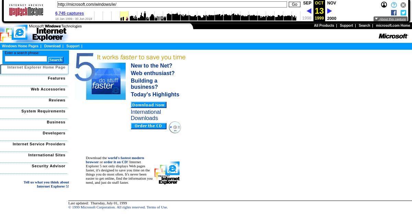The height and width of the screenshot is (216, 412).
Task: Jump to year 1998 captures
Action: pyautogui.click(x=307, y=19)
